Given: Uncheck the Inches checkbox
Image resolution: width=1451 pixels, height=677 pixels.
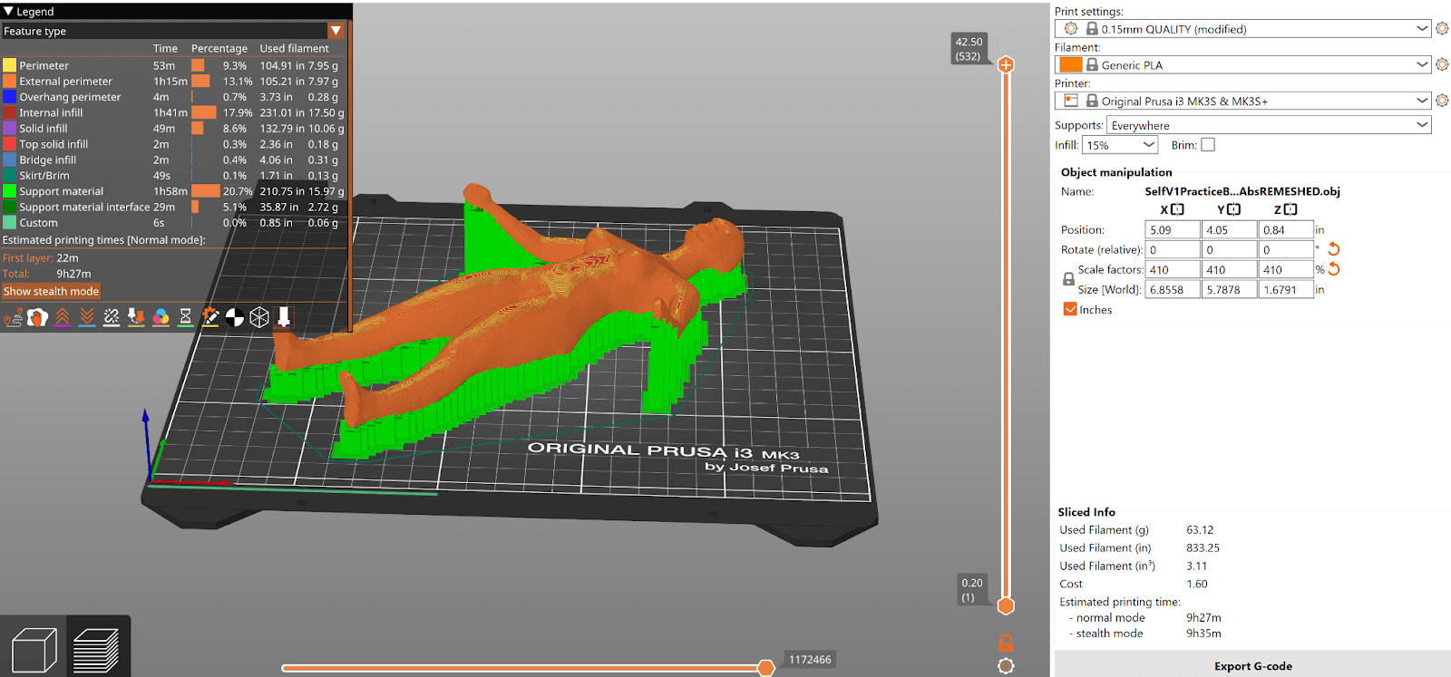Looking at the screenshot, I should pos(1070,309).
